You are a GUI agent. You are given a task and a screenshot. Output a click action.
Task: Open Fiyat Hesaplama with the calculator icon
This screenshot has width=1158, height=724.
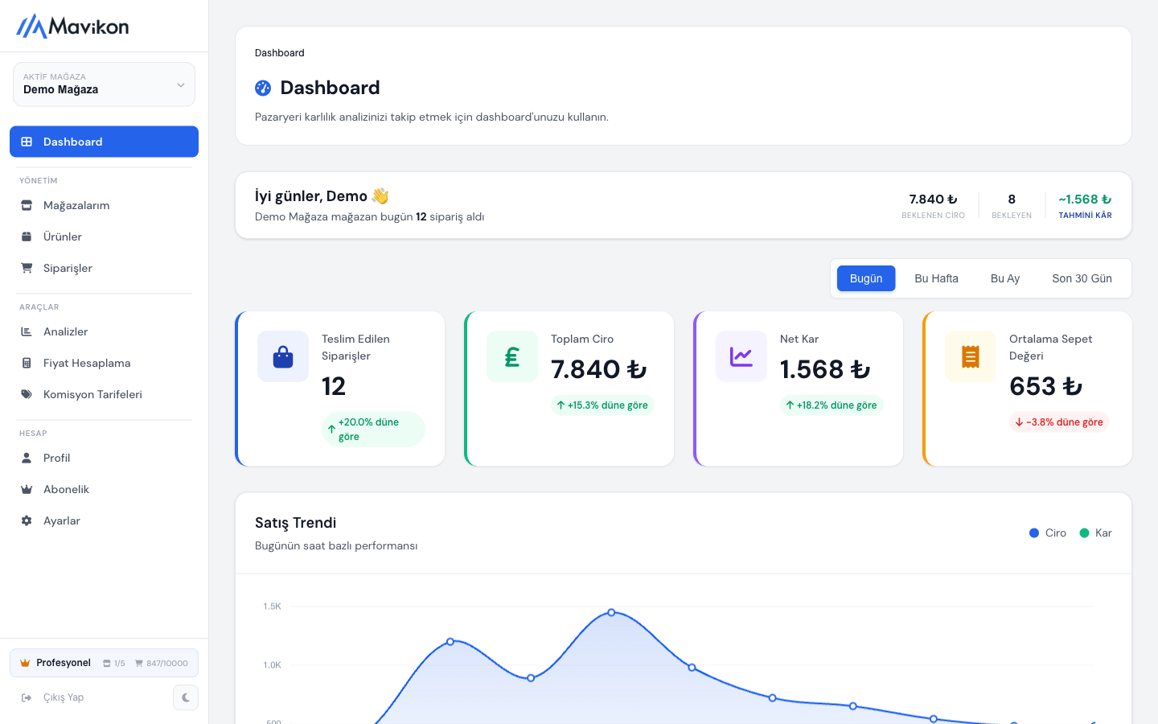point(27,363)
